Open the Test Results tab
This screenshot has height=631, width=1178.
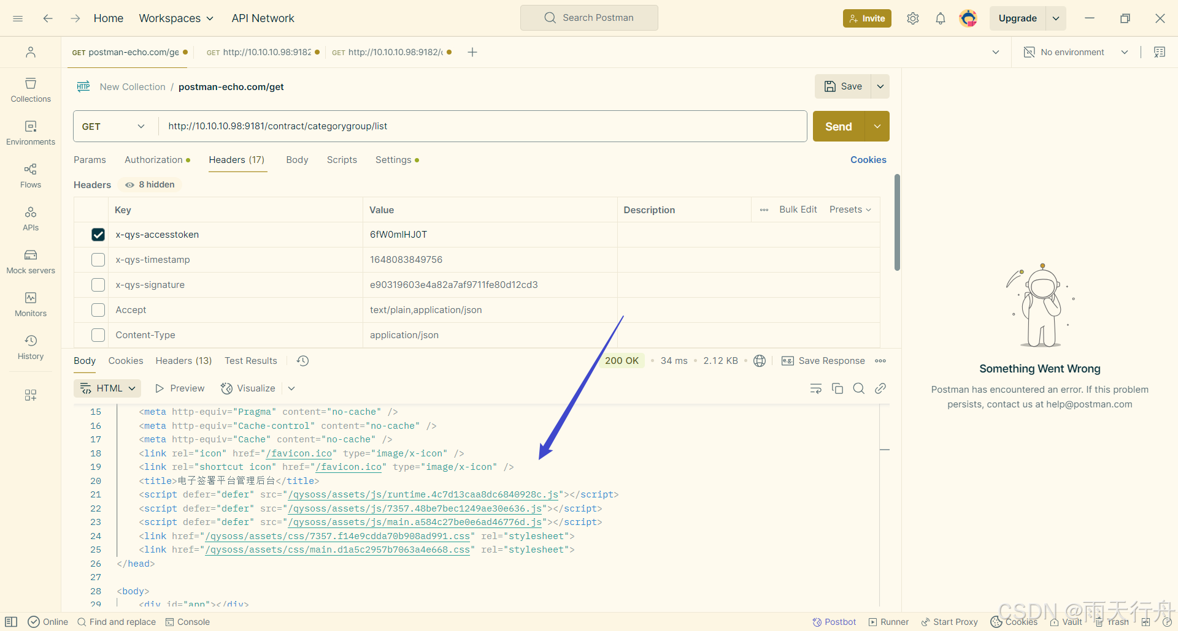point(251,361)
